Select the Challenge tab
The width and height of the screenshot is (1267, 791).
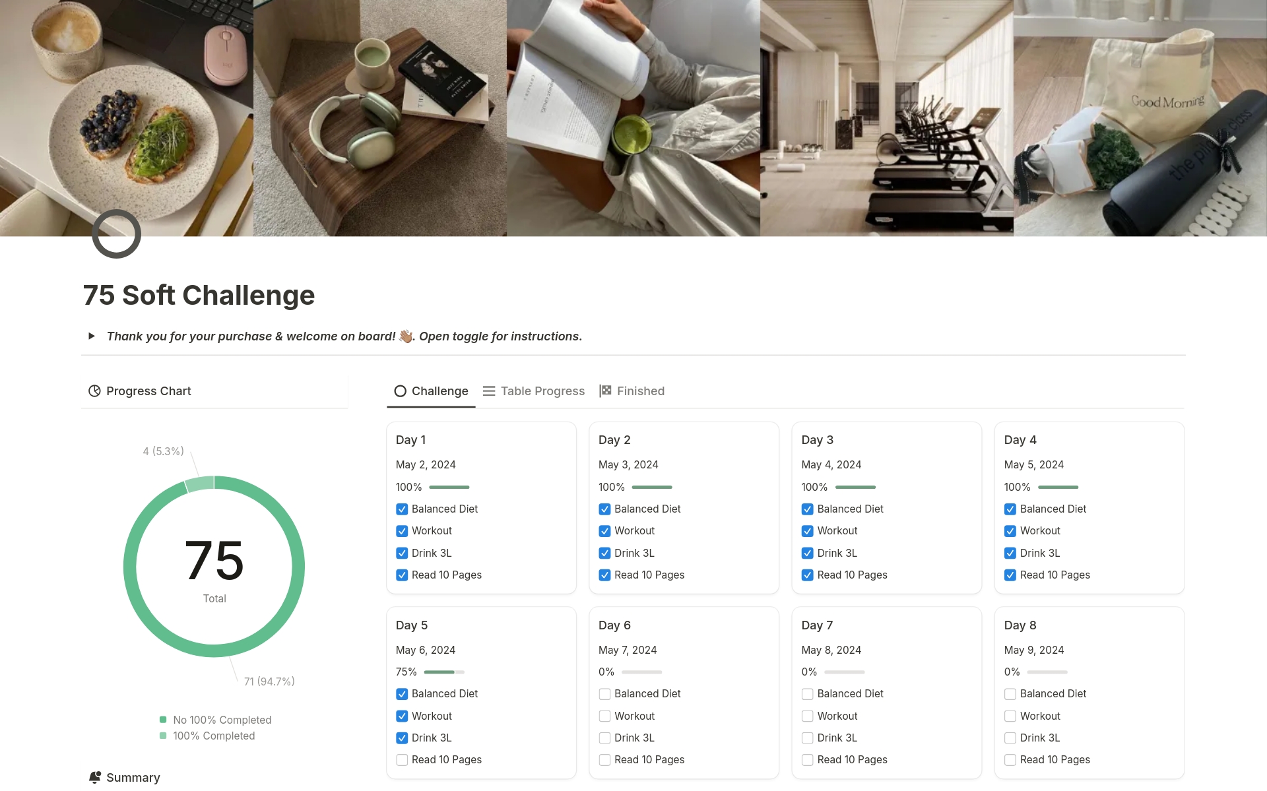tap(439, 391)
